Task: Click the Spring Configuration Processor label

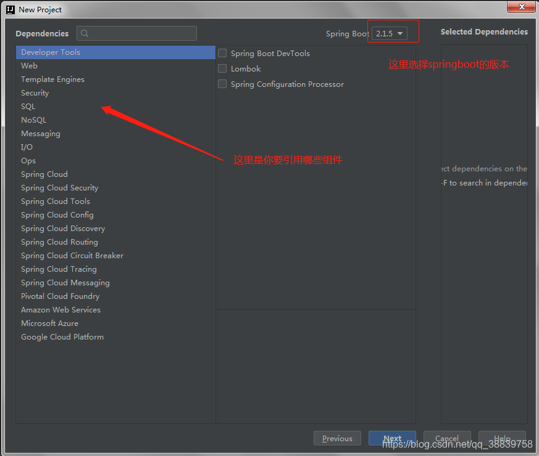Action: (x=287, y=84)
